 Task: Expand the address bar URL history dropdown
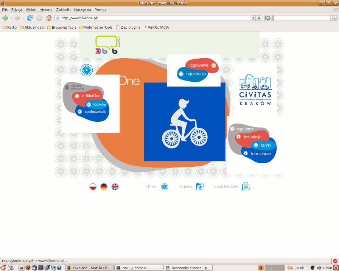[x=253, y=18]
